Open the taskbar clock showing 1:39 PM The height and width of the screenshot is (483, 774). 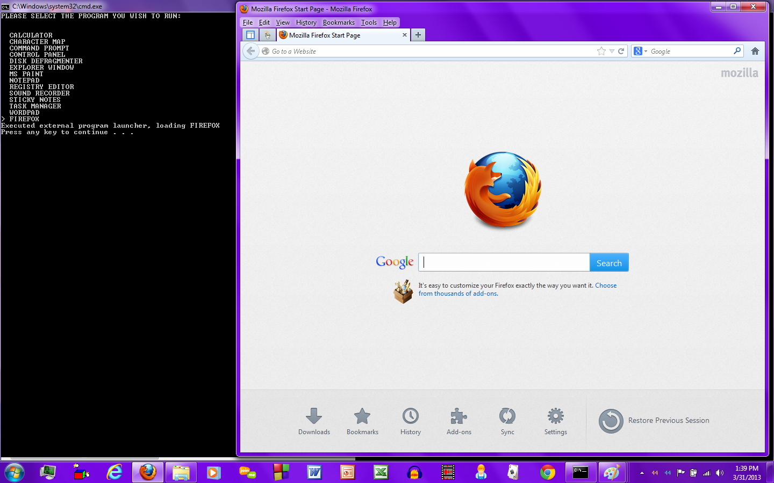747,473
